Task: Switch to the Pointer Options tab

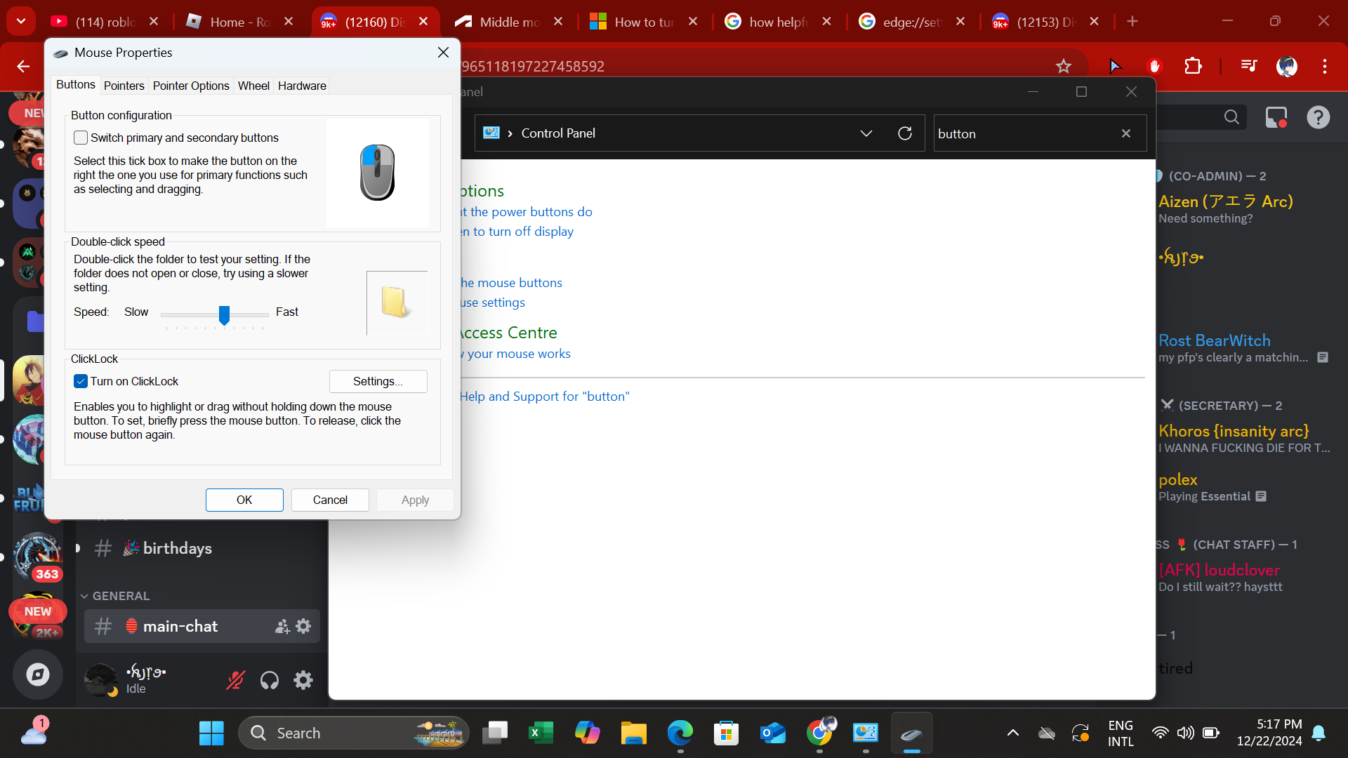Action: pos(191,86)
